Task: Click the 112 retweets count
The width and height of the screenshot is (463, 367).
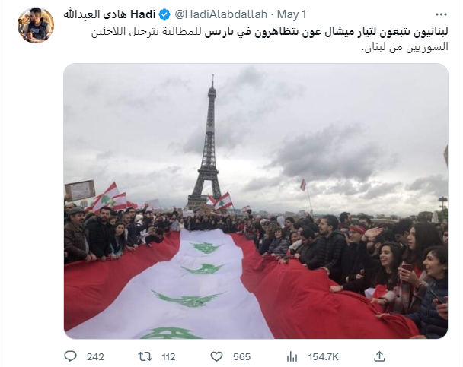Action: tap(168, 357)
